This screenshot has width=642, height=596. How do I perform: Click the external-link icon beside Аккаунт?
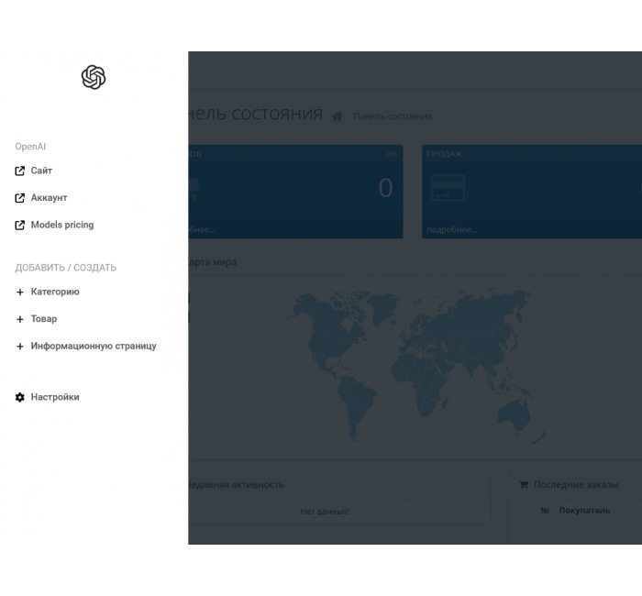19,198
